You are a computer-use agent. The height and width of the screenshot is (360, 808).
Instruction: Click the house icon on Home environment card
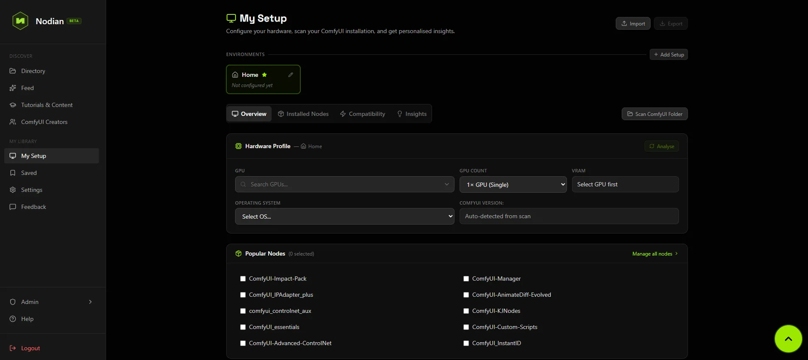click(x=235, y=75)
